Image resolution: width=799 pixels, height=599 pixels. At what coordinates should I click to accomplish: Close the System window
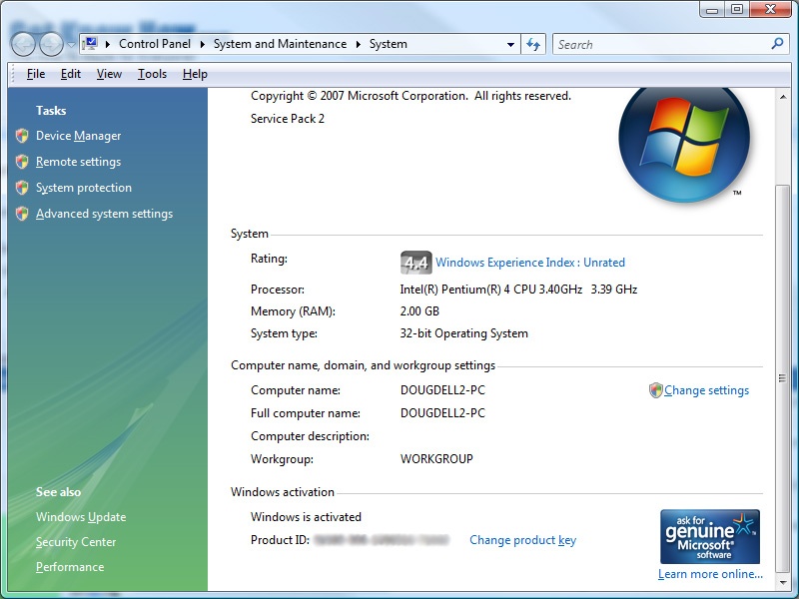pos(770,9)
